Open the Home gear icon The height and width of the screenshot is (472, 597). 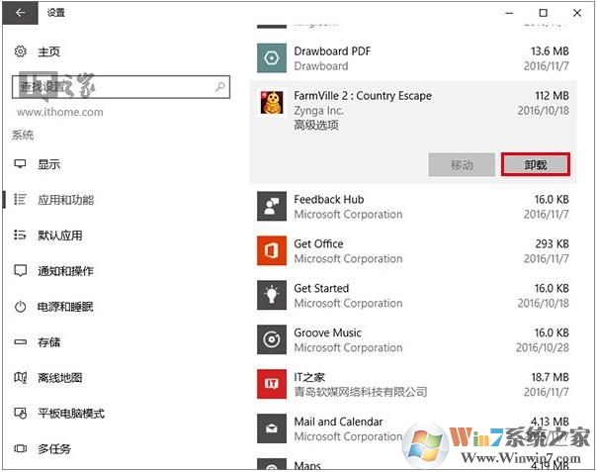tap(20, 51)
